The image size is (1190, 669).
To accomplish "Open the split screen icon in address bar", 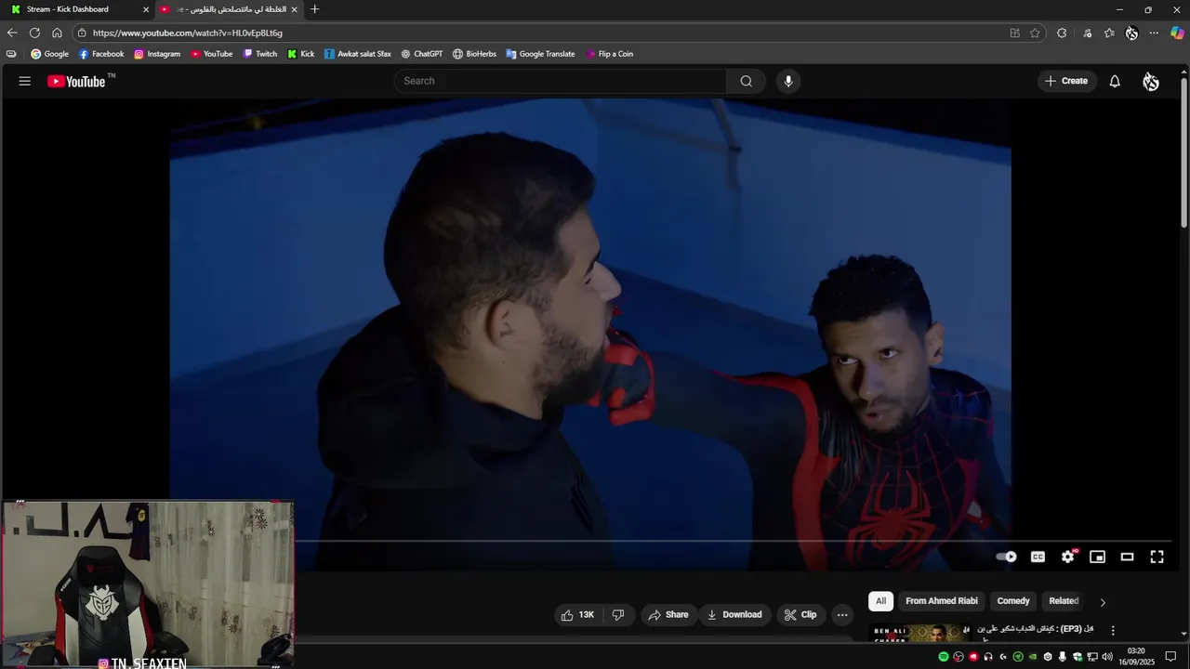I will (1014, 33).
